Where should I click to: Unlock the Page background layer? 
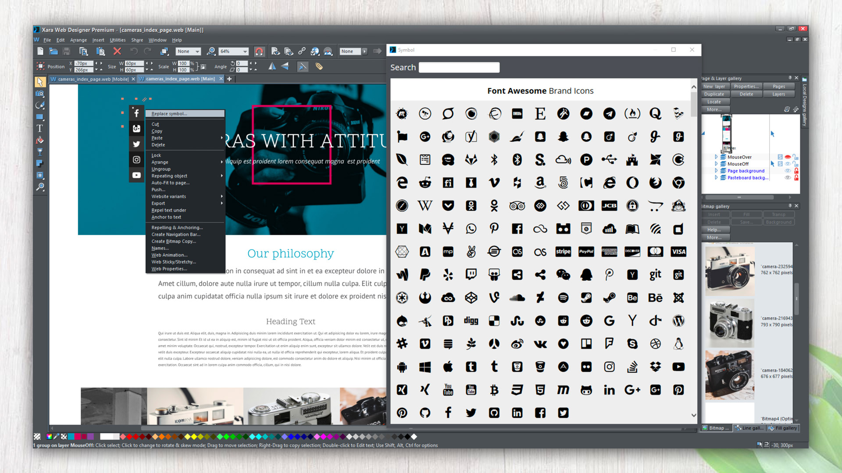point(796,171)
